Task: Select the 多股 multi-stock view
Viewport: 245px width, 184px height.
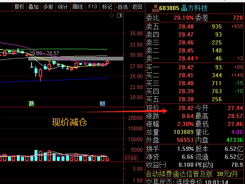Action: [x=48, y=7]
